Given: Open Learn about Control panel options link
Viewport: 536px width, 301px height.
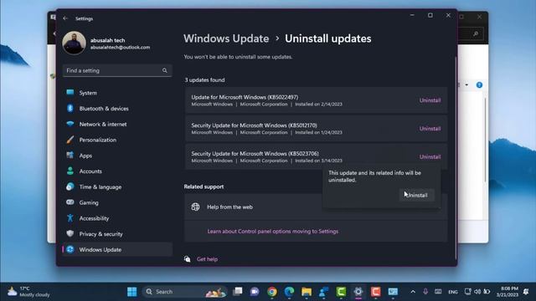Looking at the screenshot, I should pyautogui.click(x=272, y=232).
